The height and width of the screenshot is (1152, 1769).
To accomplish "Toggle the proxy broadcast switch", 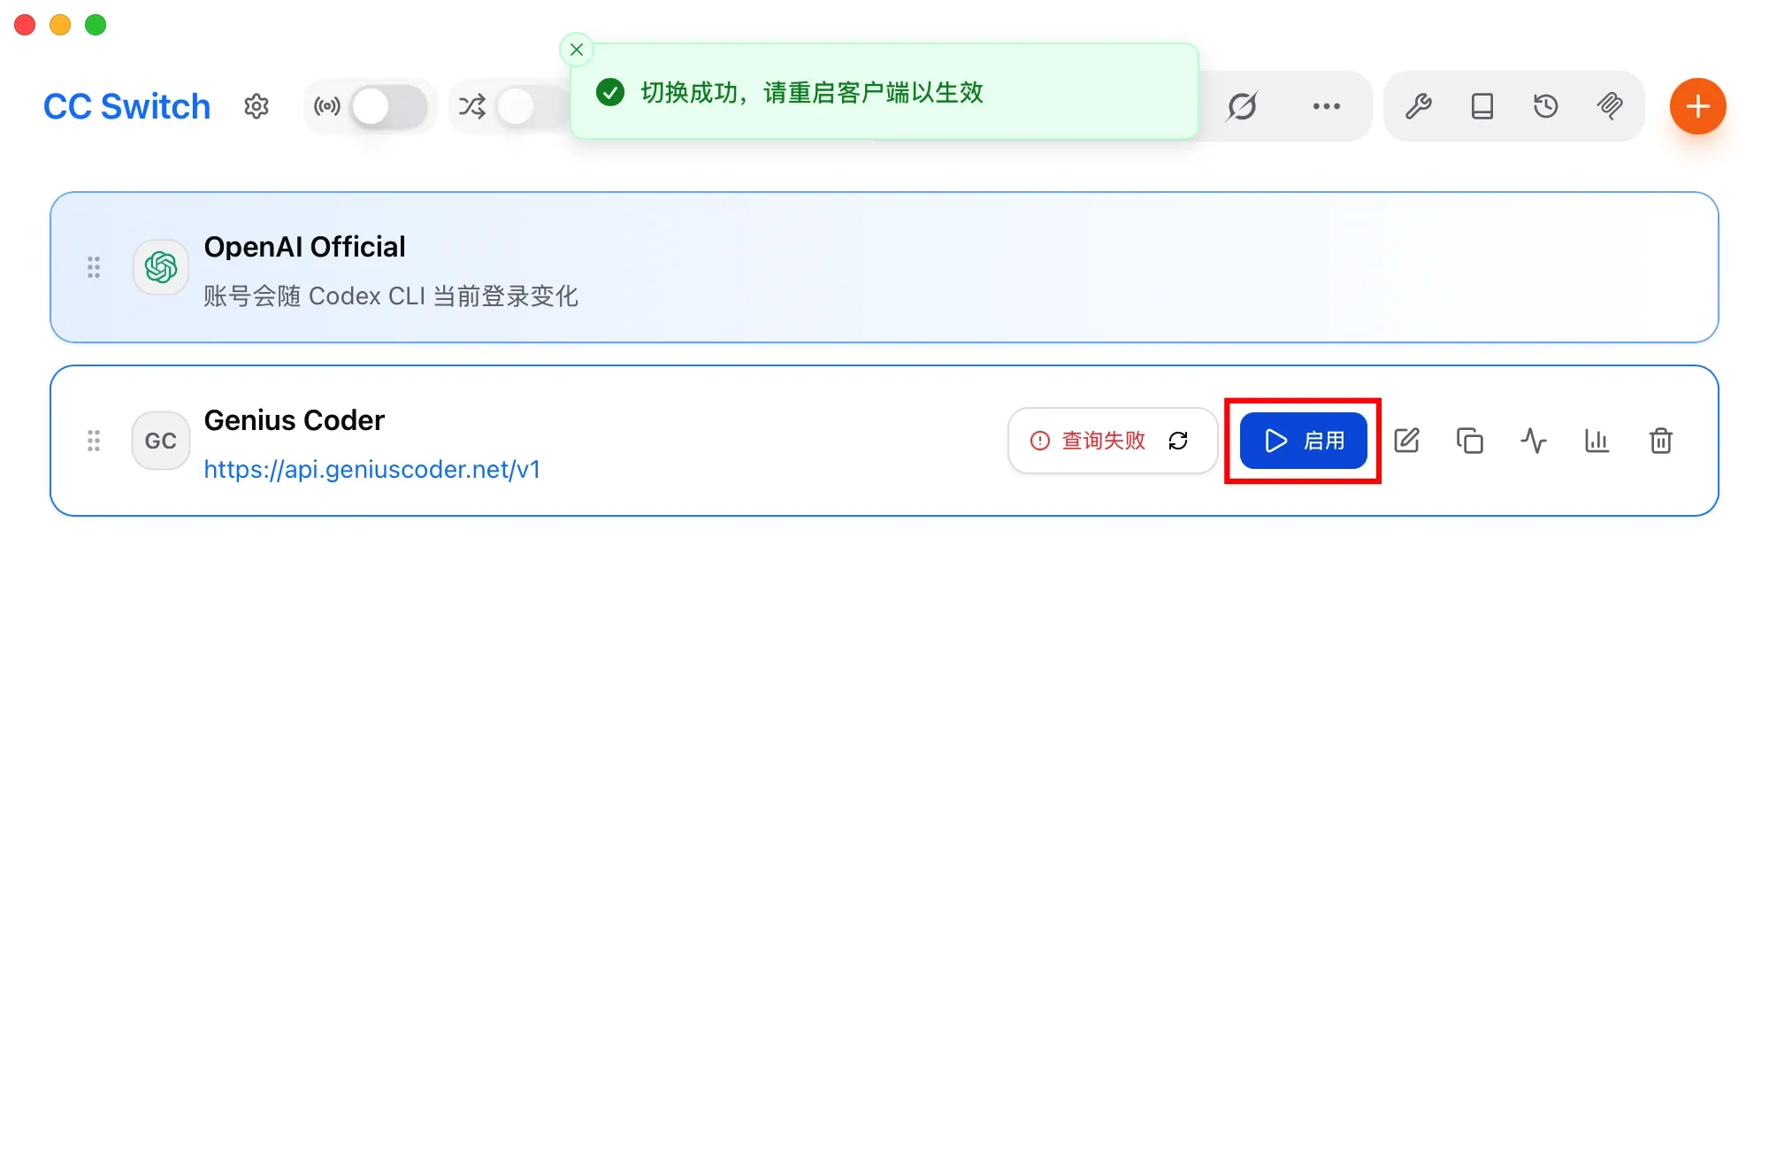I will [389, 107].
